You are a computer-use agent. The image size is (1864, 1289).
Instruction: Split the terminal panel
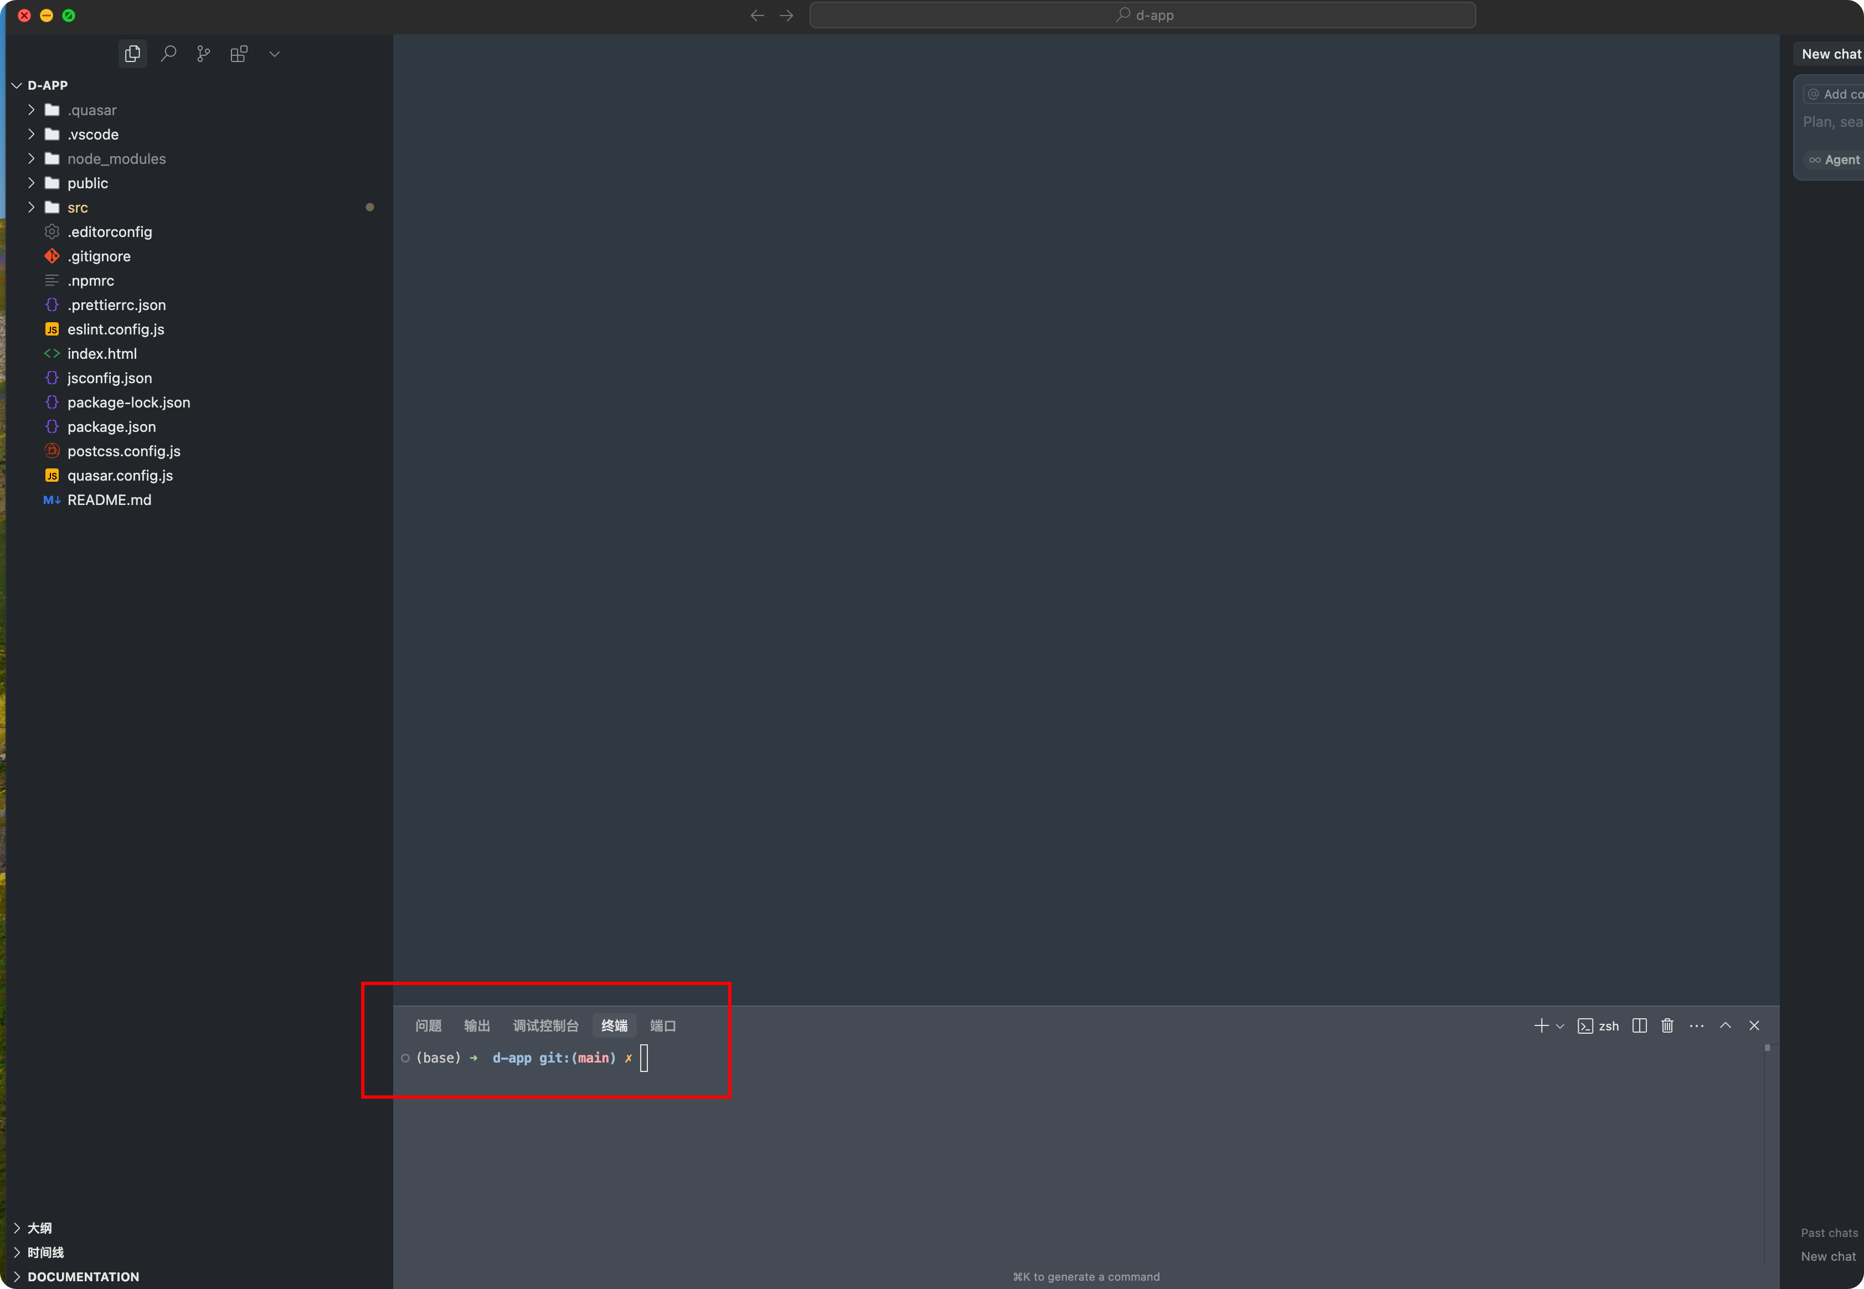[x=1639, y=1025]
